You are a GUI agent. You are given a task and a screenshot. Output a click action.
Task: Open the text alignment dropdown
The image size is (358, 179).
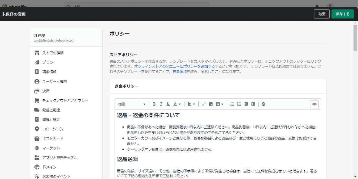coord(191,104)
